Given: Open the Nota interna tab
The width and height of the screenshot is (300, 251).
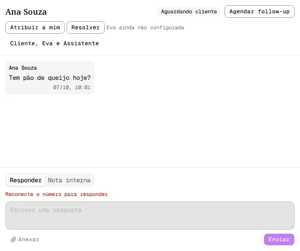Looking at the screenshot, I should tap(69, 180).
